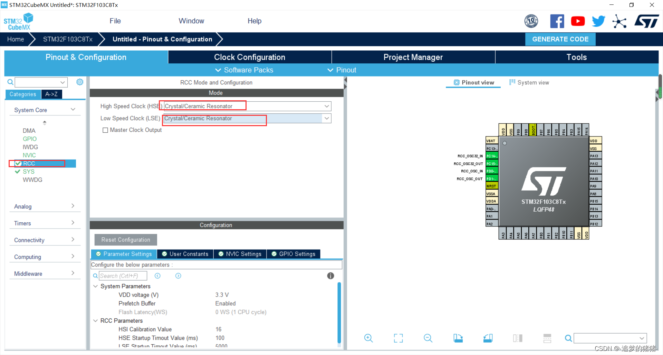Go to the Home breadcrumb
This screenshot has height=355, width=663.
(16, 39)
